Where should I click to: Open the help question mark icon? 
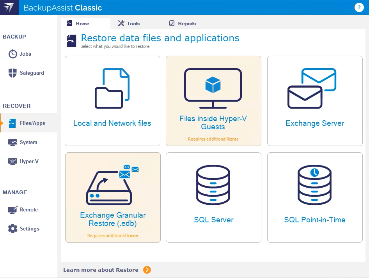click(x=358, y=7)
